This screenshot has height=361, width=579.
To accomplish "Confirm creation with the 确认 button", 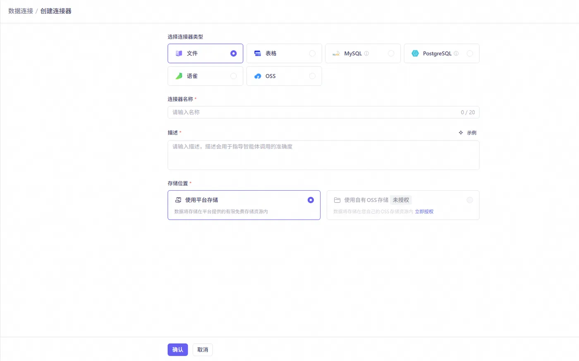I will point(178,350).
